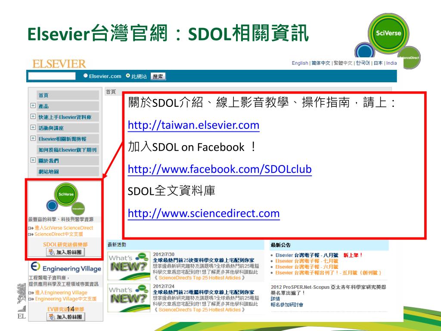
Task: Open the http://www.sciencedirect.com link
Action: pyautogui.click(x=204, y=213)
